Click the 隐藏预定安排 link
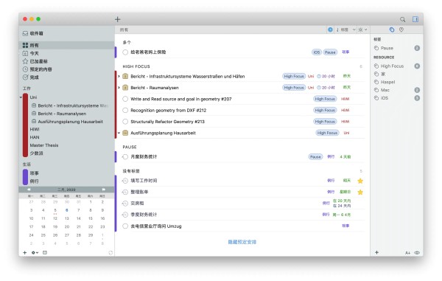The image size is (442, 281). coord(242,242)
